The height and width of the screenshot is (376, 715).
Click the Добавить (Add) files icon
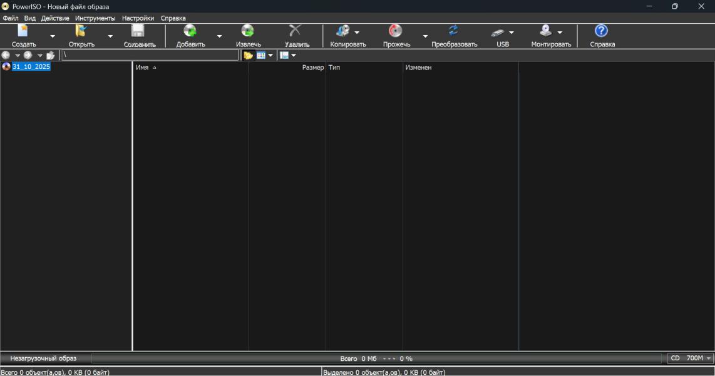[190, 31]
